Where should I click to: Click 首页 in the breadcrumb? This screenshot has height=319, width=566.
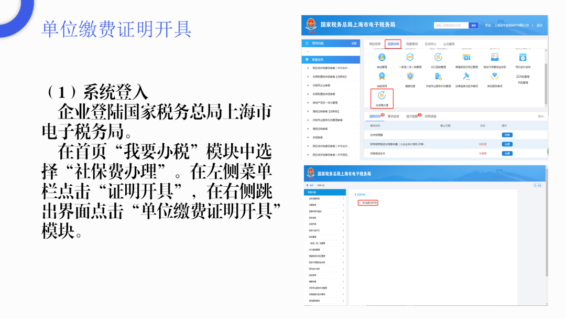tap(311, 185)
